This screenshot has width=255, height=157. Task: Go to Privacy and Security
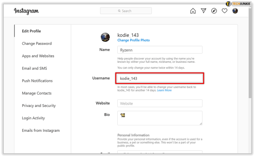coord(39,106)
